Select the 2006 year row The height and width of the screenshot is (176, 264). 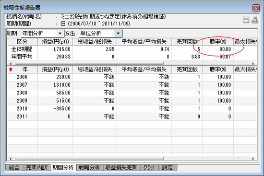[132, 77]
